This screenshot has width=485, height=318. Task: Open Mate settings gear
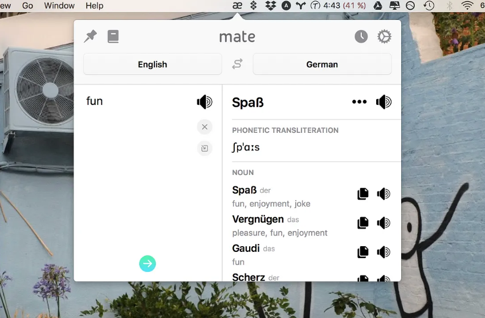[384, 36]
